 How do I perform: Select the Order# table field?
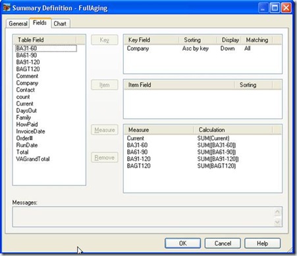[24, 138]
